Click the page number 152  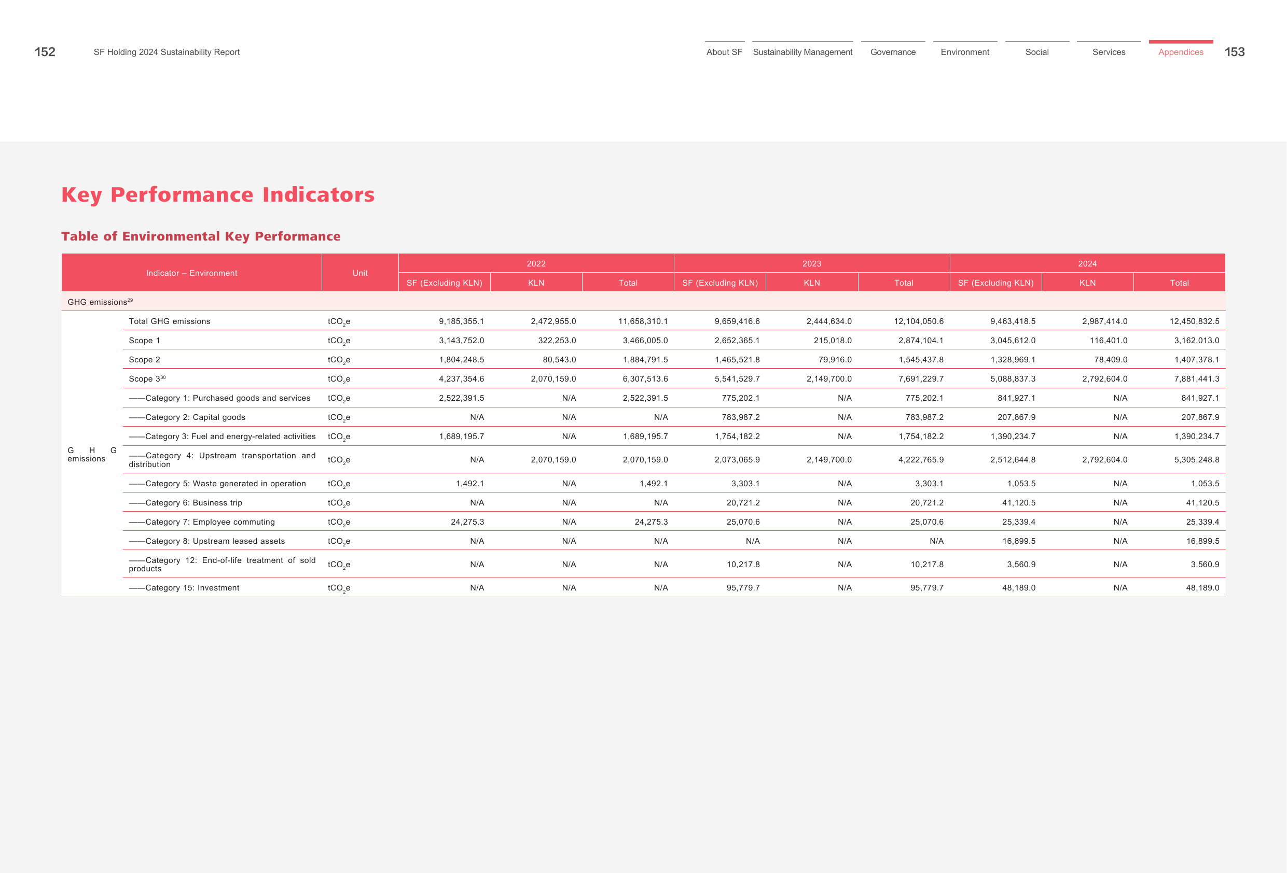[45, 52]
